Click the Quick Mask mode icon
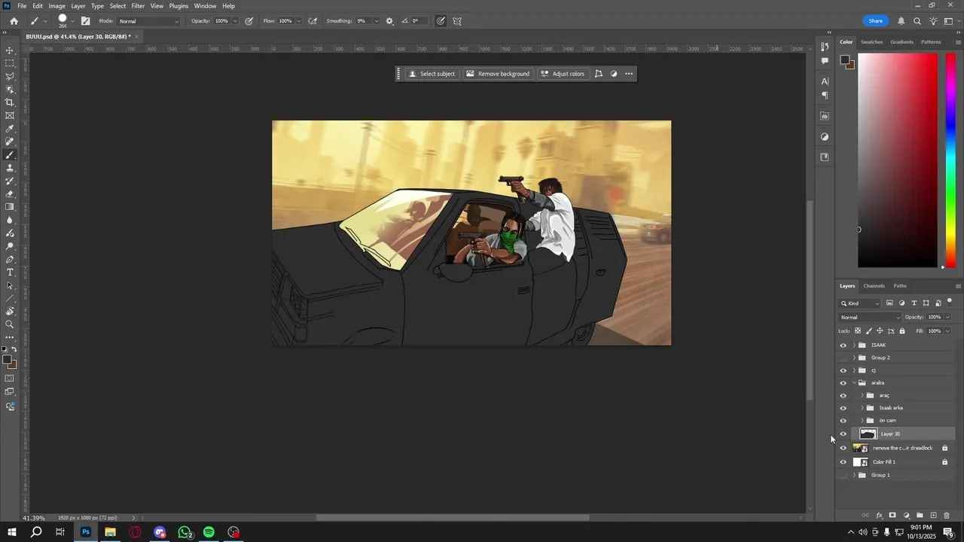This screenshot has height=542, width=964. pyautogui.click(x=10, y=379)
